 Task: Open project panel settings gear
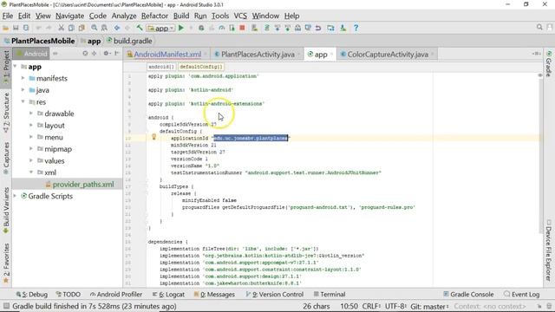[x=106, y=54]
